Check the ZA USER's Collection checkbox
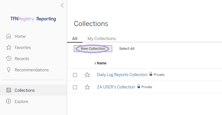The image size is (222, 115). 75,87
